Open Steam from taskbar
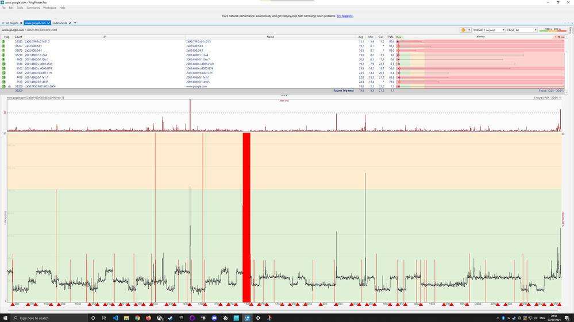 [170, 318]
